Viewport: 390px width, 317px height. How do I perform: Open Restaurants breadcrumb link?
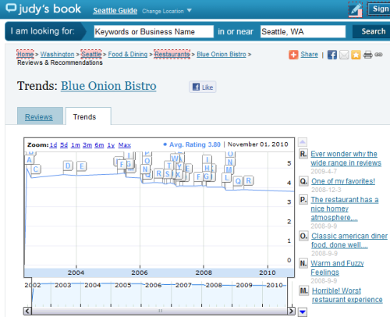(172, 54)
